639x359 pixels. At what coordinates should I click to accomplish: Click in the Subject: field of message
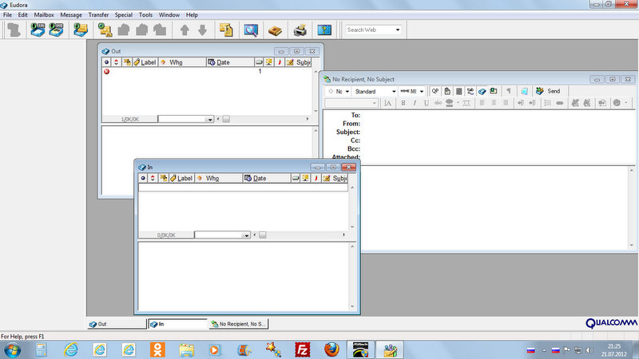497,132
